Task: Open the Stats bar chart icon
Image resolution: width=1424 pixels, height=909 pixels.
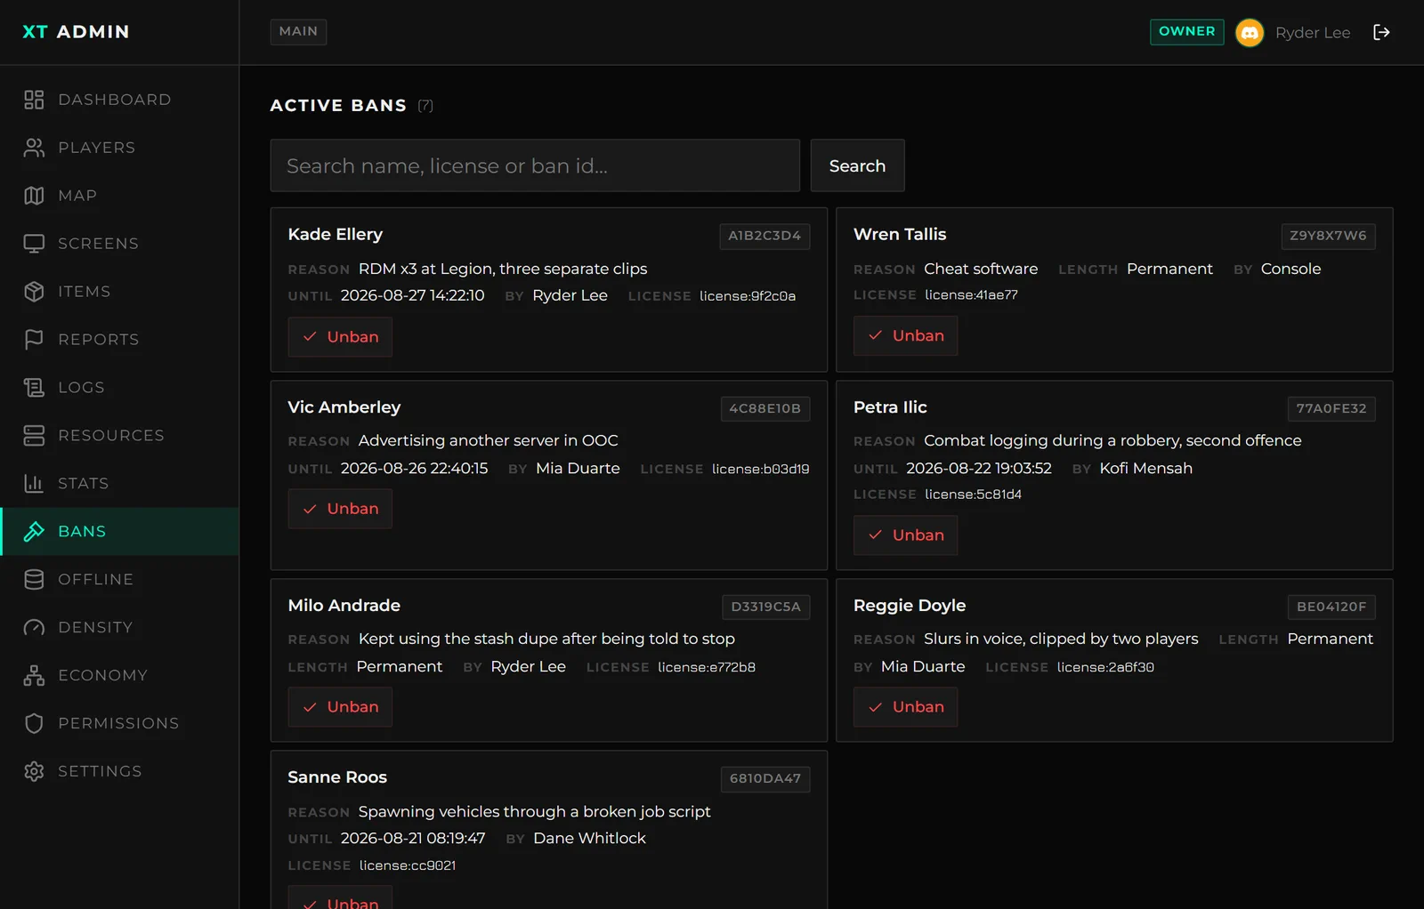Action: point(34,484)
